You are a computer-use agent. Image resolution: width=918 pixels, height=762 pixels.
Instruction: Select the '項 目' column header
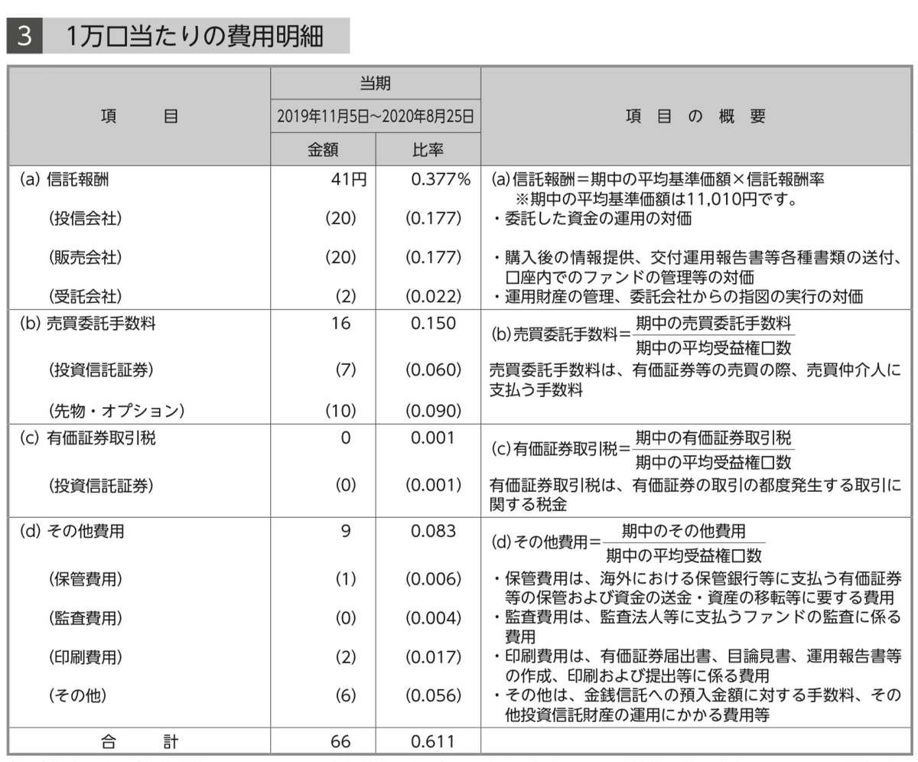[x=138, y=116]
